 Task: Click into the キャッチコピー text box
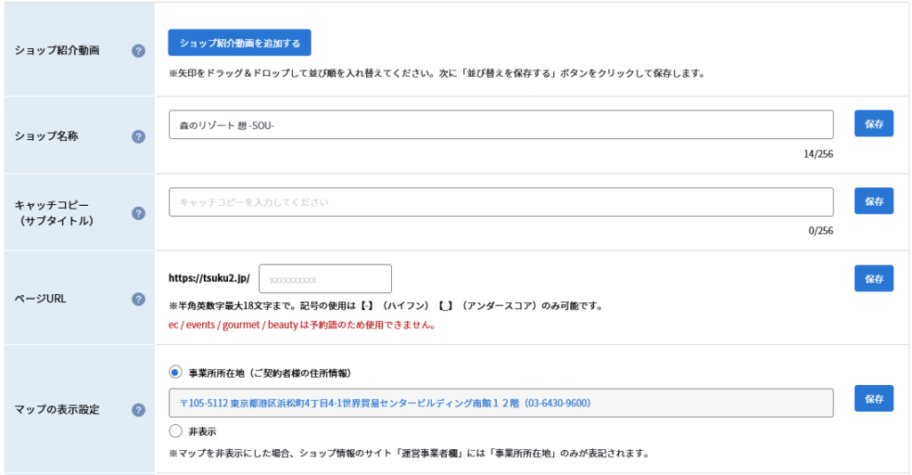coord(501,202)
